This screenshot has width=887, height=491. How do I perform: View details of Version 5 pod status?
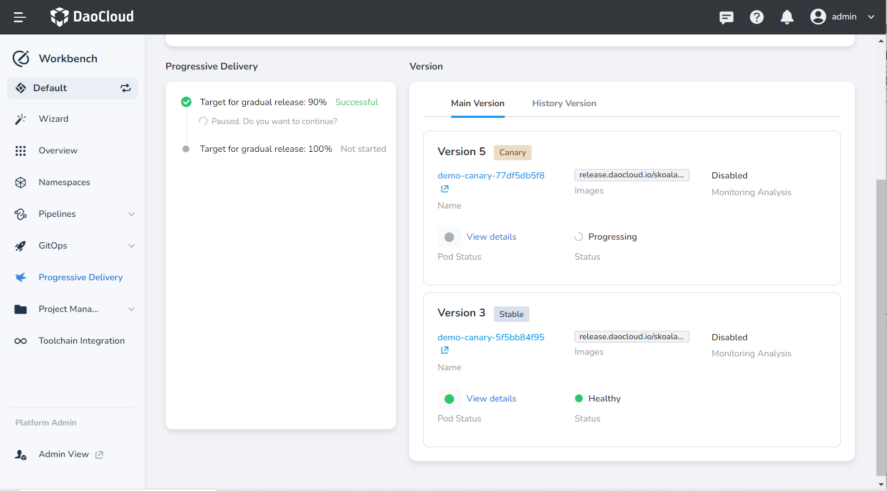click(491, 237)
